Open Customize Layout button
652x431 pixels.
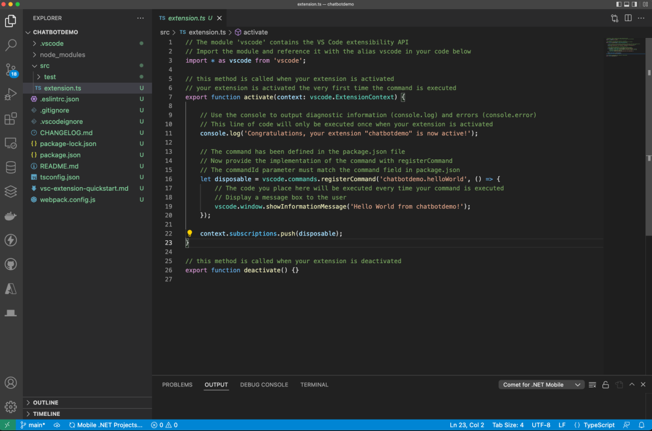coord(645,4)
